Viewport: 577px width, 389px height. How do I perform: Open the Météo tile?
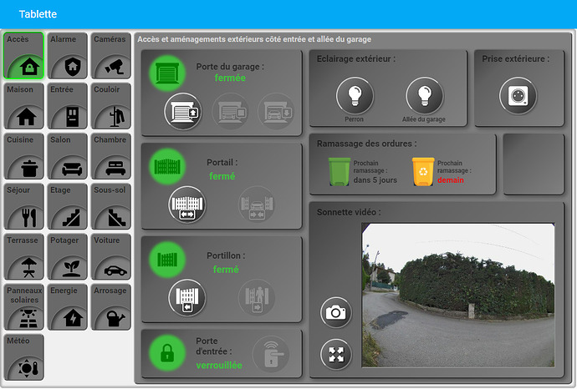23,356
